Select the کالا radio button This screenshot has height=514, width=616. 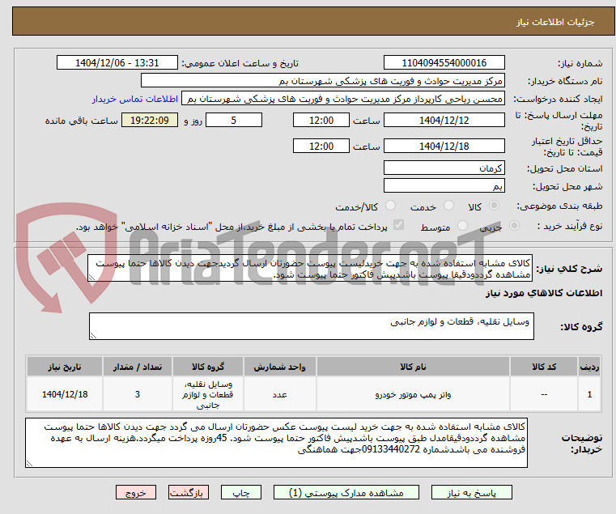click(x=495, y=206)
